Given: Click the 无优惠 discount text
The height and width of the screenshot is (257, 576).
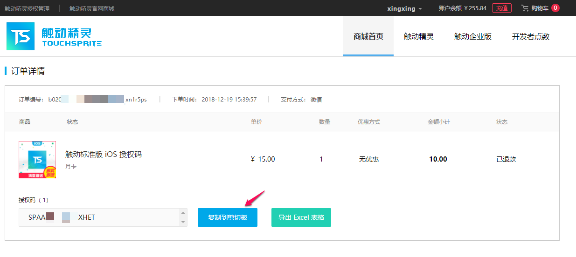Looking at the screenshot, I should pos(368,159).
